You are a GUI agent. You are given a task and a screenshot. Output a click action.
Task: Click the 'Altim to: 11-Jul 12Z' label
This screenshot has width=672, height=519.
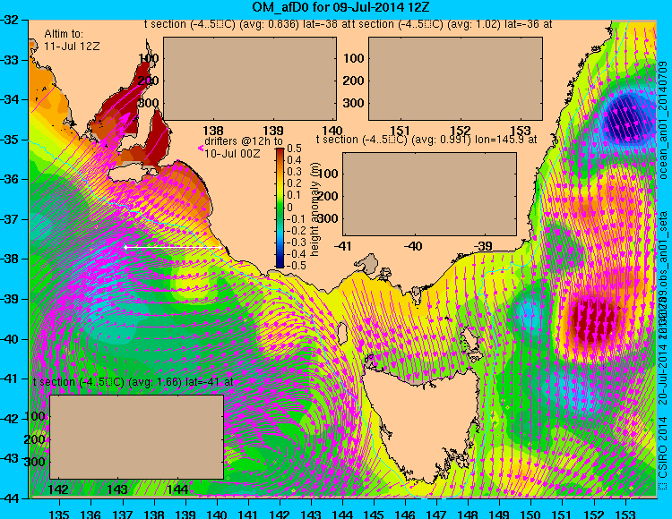tap(72, 39)
